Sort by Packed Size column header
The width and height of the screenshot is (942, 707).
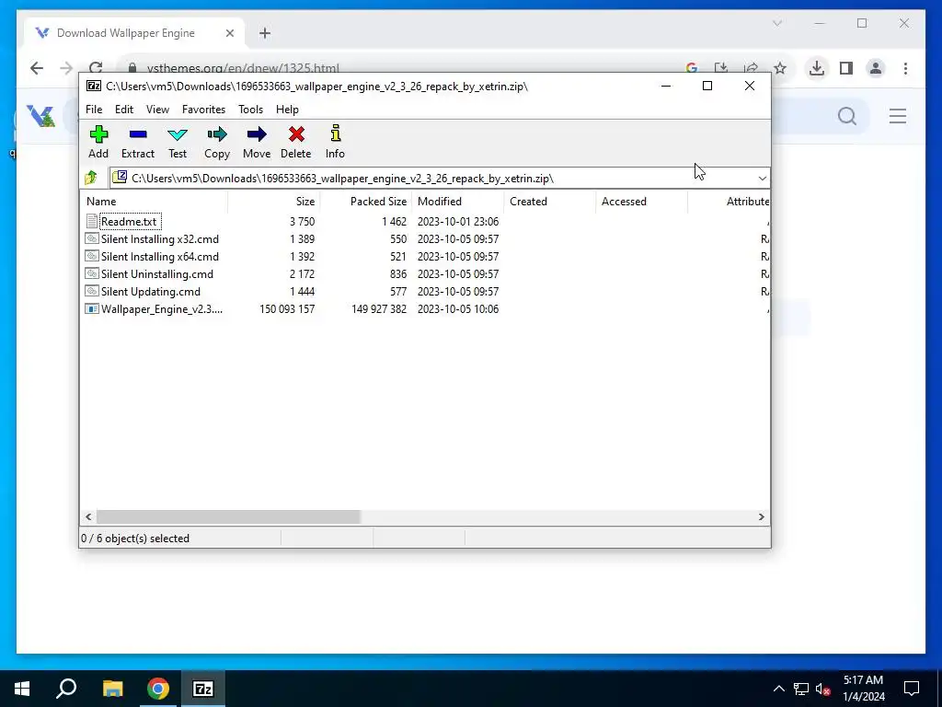tap(365, 202)
